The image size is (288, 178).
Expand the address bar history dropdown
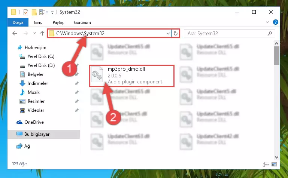[x=168, y=33]
